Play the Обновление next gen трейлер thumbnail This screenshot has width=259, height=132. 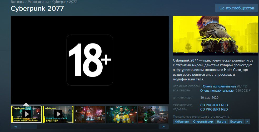point(58,114)
